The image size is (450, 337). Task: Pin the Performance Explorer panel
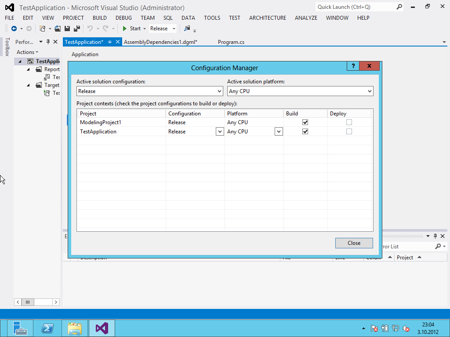[x=48, y=42]
